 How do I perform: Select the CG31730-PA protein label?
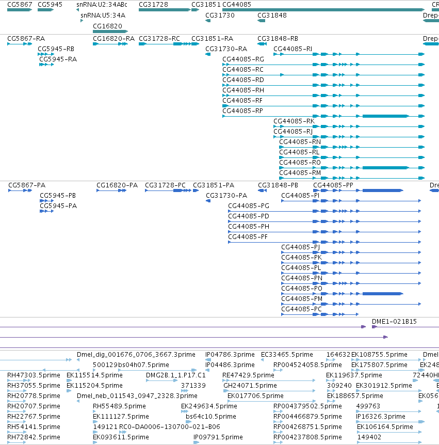[x=226, y=196]
